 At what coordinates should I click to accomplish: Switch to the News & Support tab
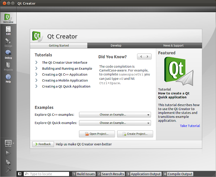coord(173,45)
